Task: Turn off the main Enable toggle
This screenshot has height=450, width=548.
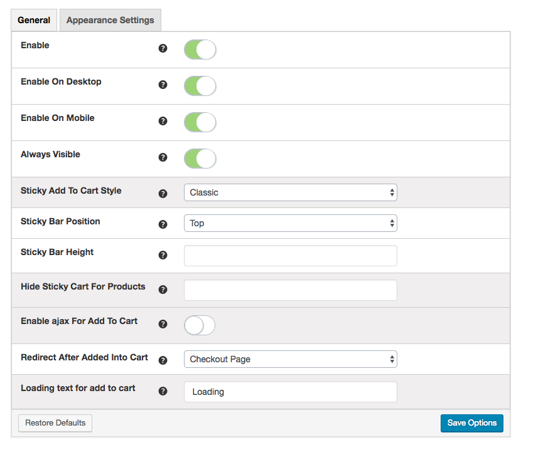Action: click(200, 50)
